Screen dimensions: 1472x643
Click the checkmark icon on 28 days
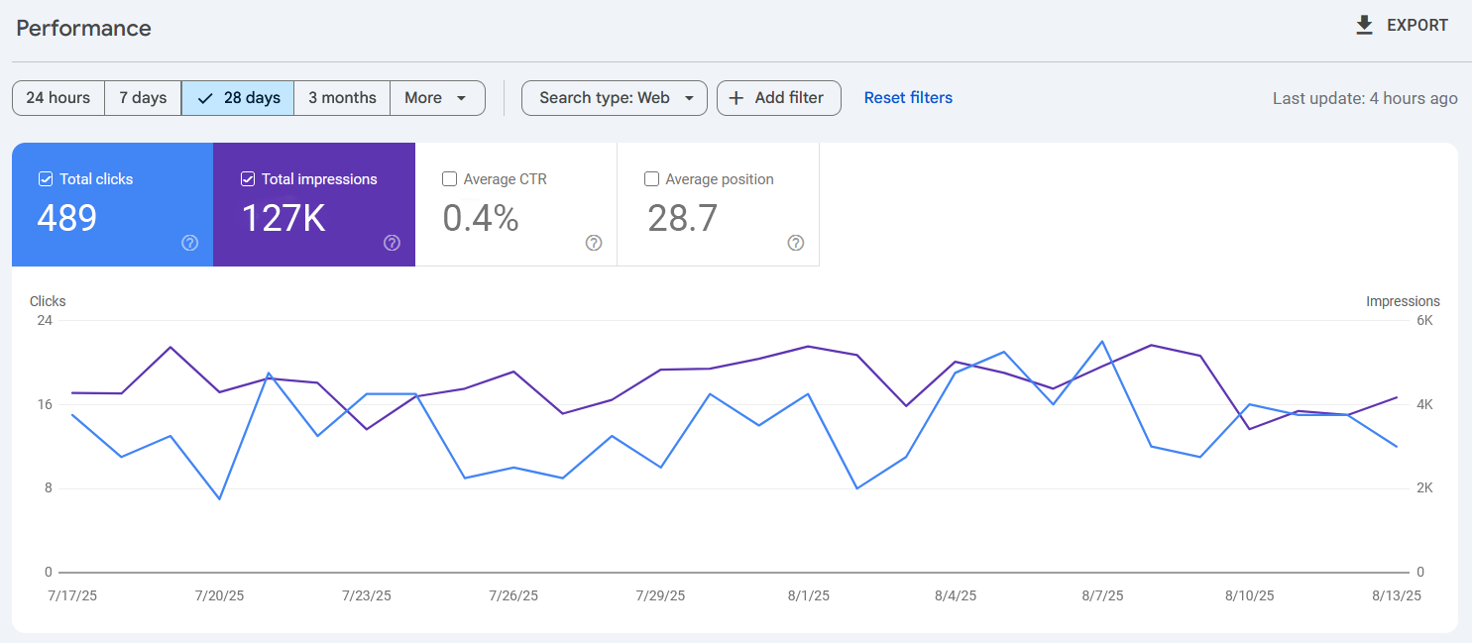[205, 98]
